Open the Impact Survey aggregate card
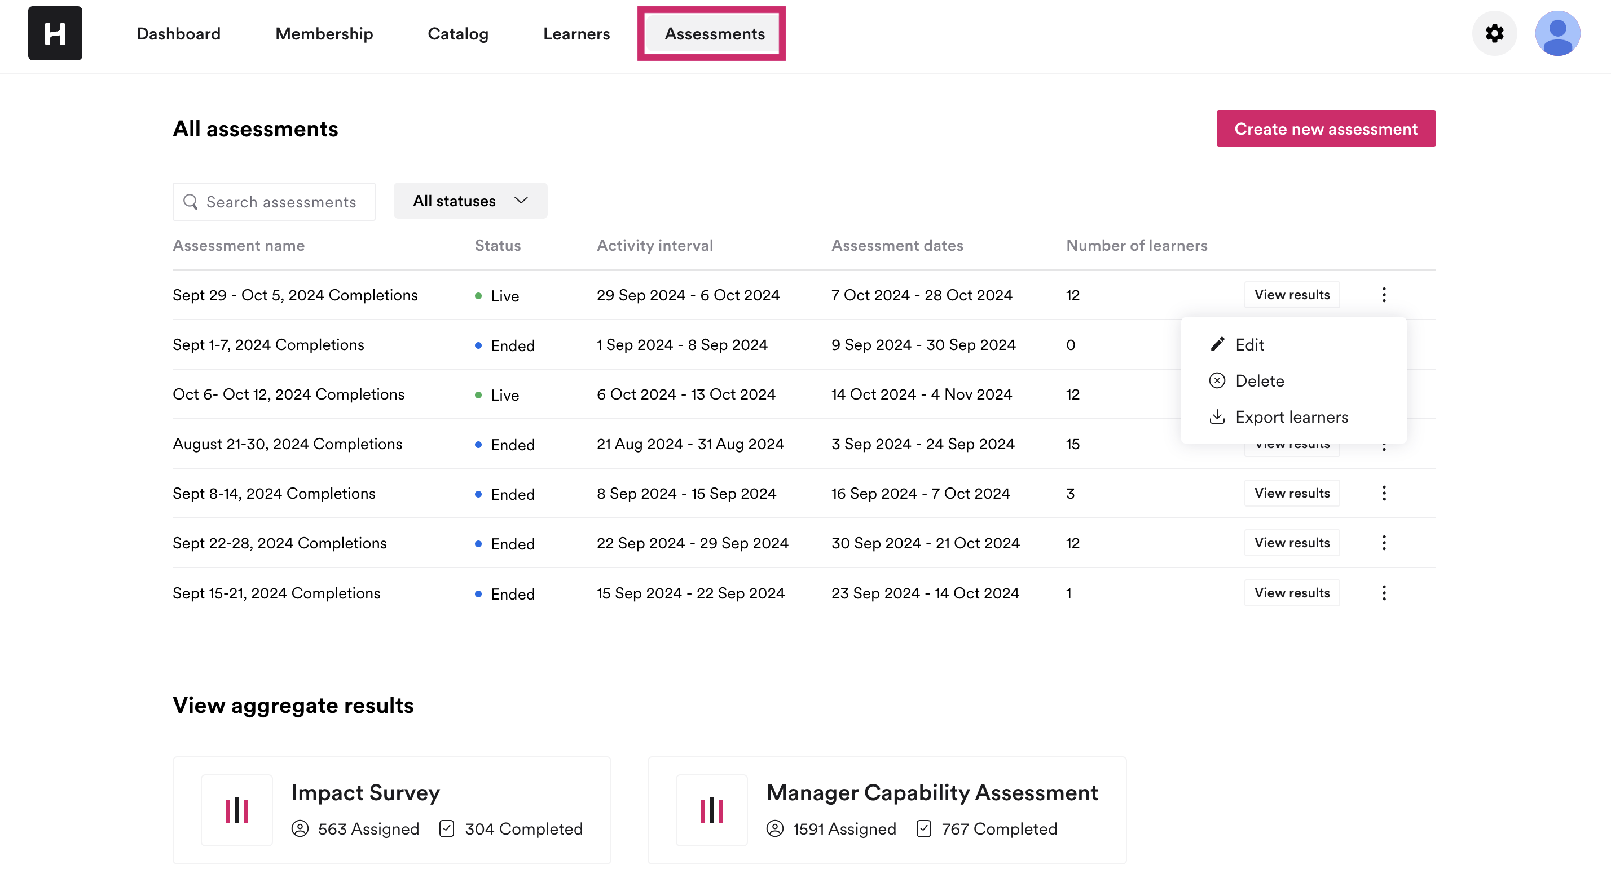 392,810
